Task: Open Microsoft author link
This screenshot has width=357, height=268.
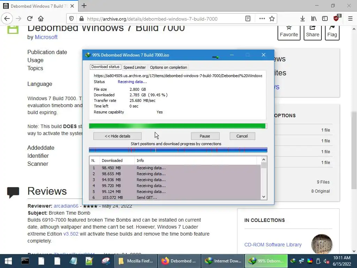Action: pos(46,37)
